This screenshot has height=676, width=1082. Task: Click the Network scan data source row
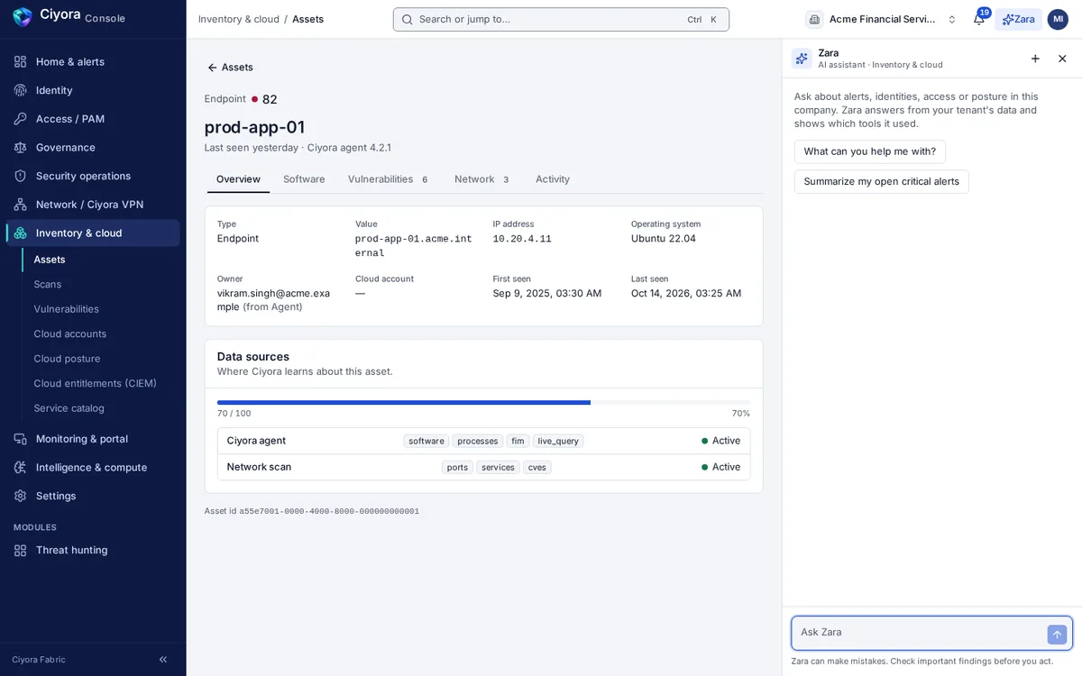click(483, 467)
